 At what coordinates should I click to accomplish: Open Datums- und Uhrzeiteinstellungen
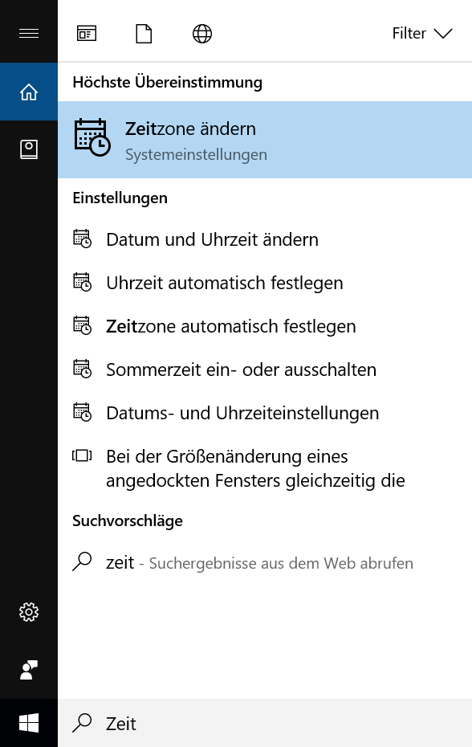click(242, 413)
